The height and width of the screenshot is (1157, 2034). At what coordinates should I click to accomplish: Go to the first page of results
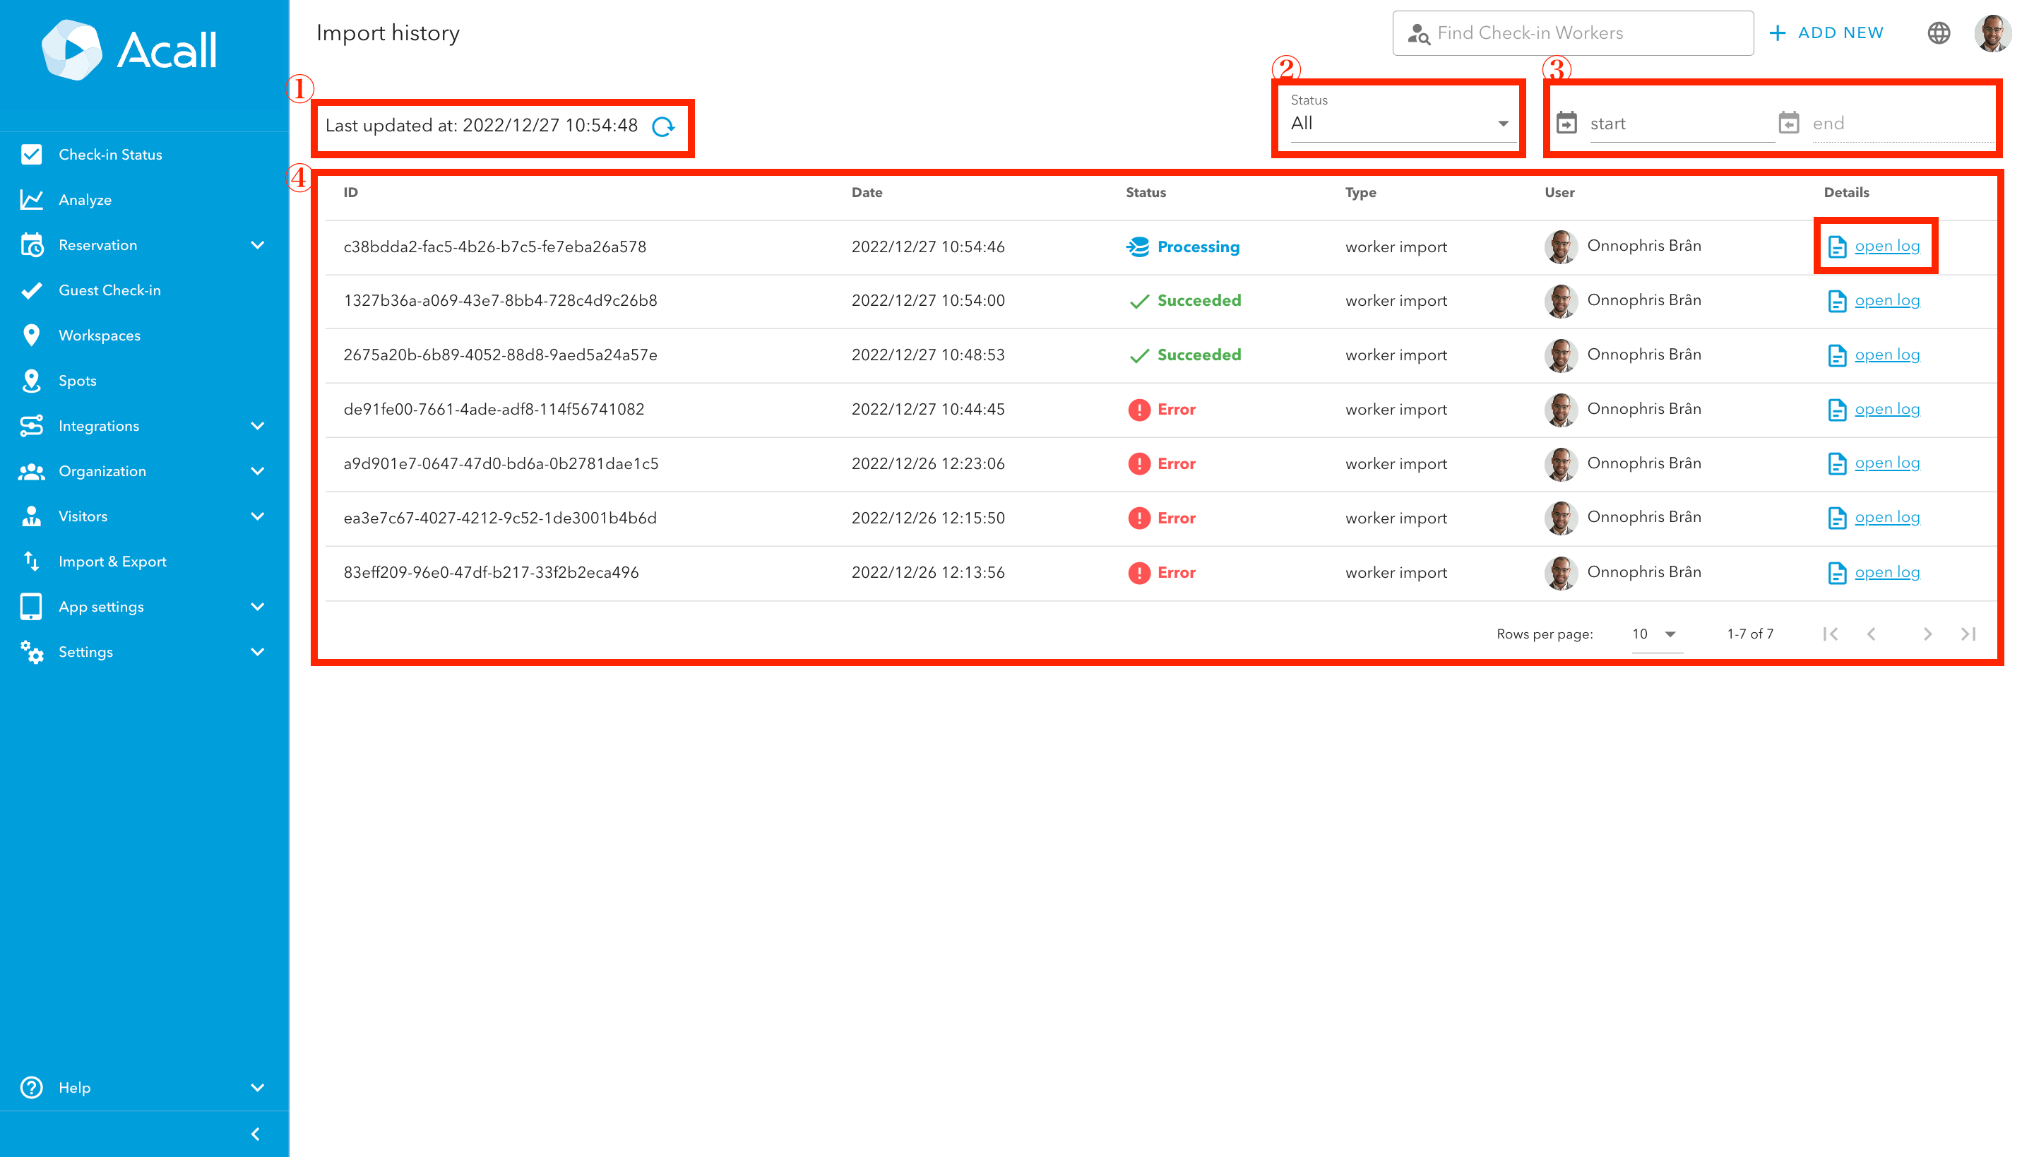[x=1831, y=634]
